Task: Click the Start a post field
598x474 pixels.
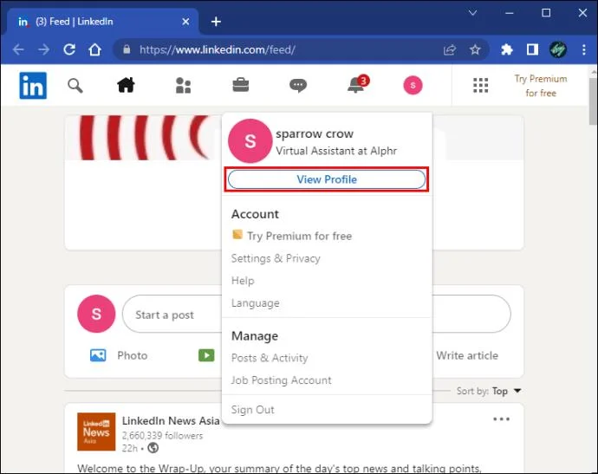Action: click(x=316, y=314)
